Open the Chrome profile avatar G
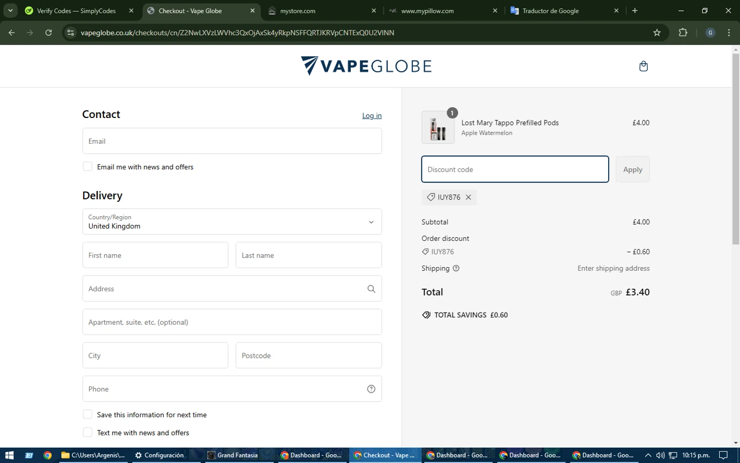Screen dimensions: 740x463 pos(710,33)
